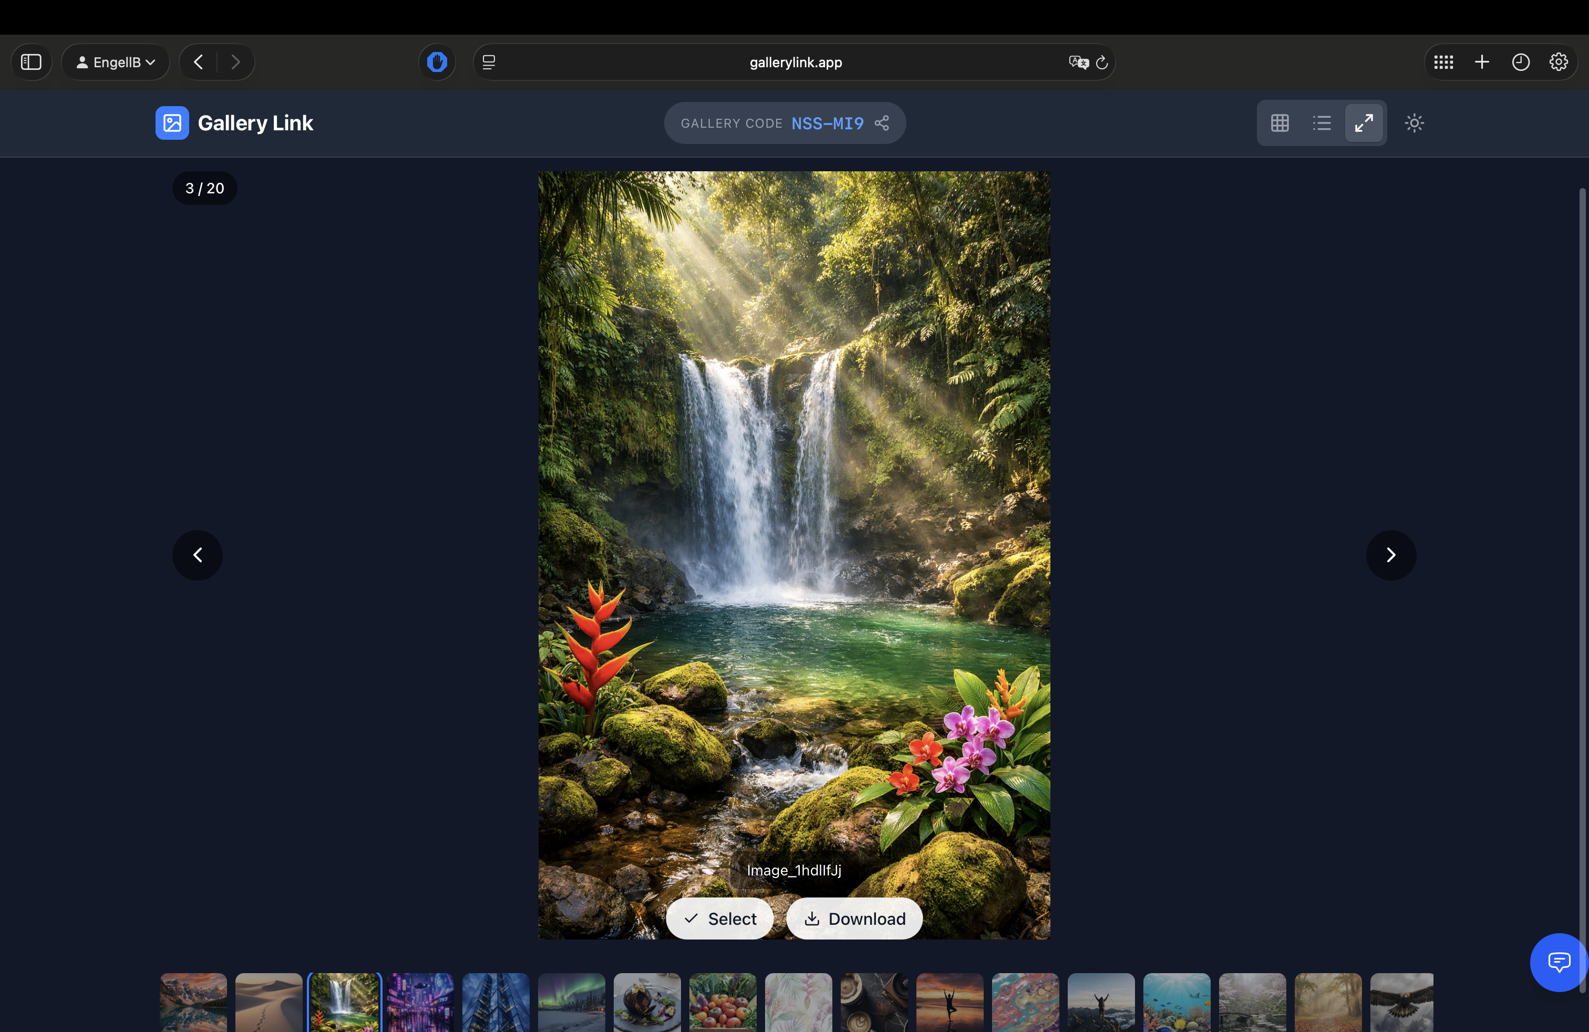Switch to grid view layout
Image resolution: width=1589 pixels, height=1032 pixels.
coord(1279,123)
